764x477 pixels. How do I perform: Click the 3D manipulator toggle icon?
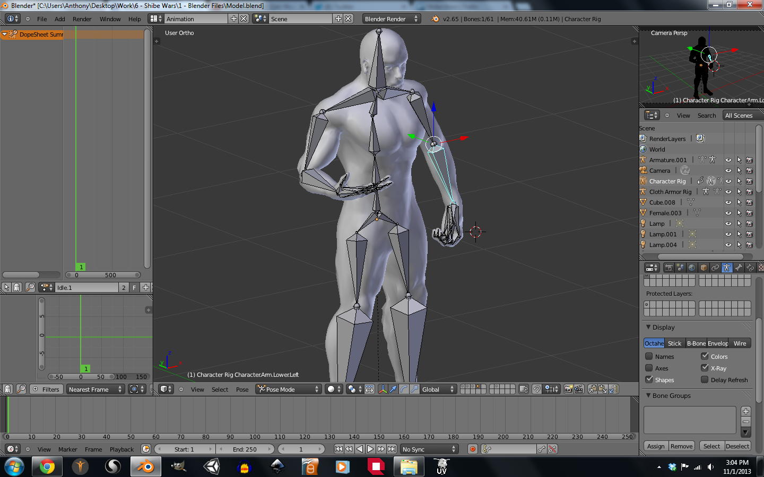pyautogui.click(x=383, y=389)
